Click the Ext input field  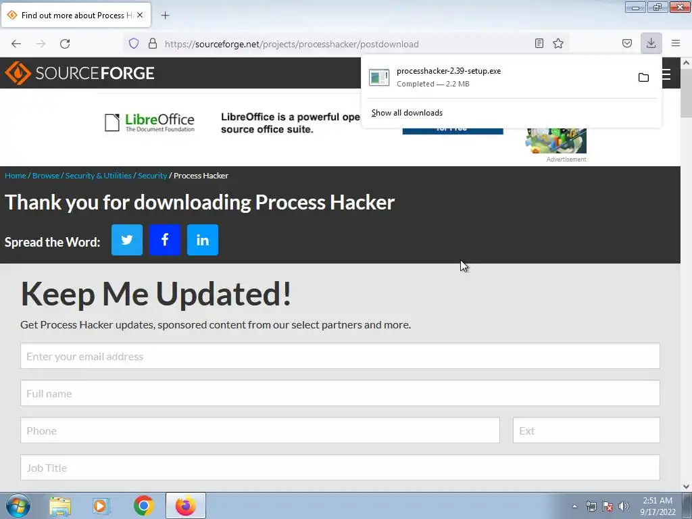[x=586, y=430]
